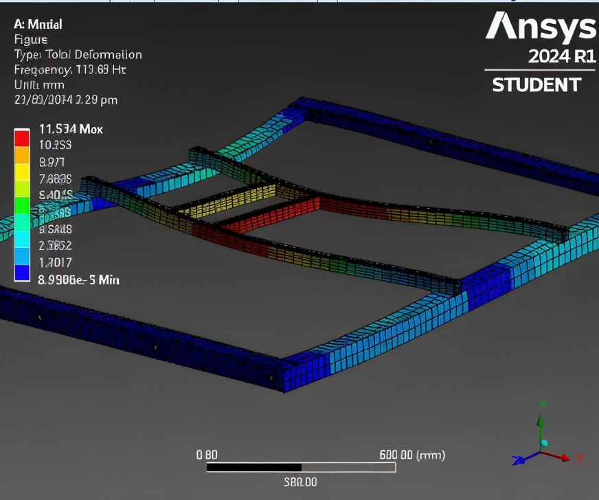599x500 pixels.
Task: Click the A: Modal title text
Action: pyautogui.click(x=38, y=24)
